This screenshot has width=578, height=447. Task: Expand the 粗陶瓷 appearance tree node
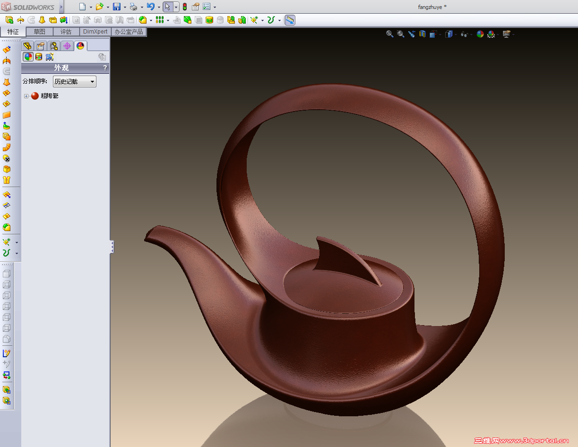click(26, 96)
